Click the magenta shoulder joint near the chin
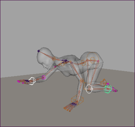 [x=55, y=67]
